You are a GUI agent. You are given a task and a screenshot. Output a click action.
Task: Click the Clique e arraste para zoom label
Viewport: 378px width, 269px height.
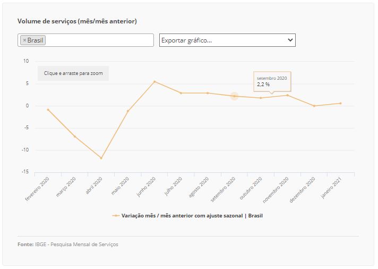[73, 73]
